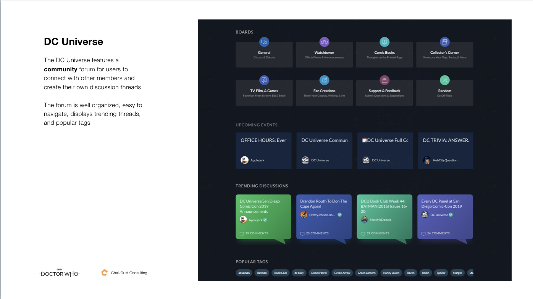The width and height of the screenshot is (533, 299).
Task: Click the comment bubble icon next to 24 COMMENTS
Action: (423, 233)
